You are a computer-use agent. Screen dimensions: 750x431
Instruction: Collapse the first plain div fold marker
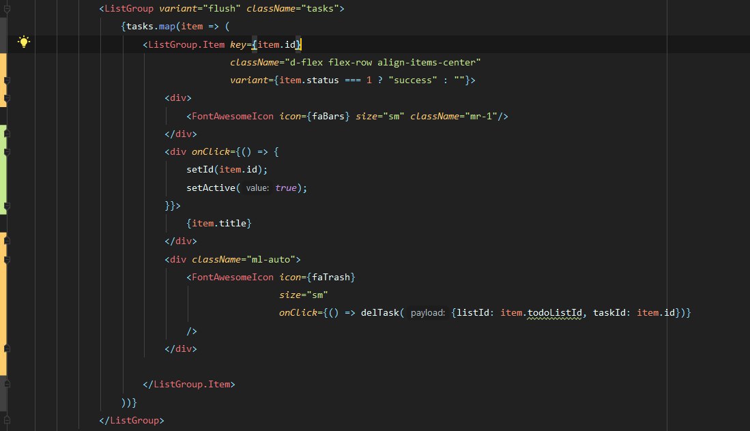(7, 98)
